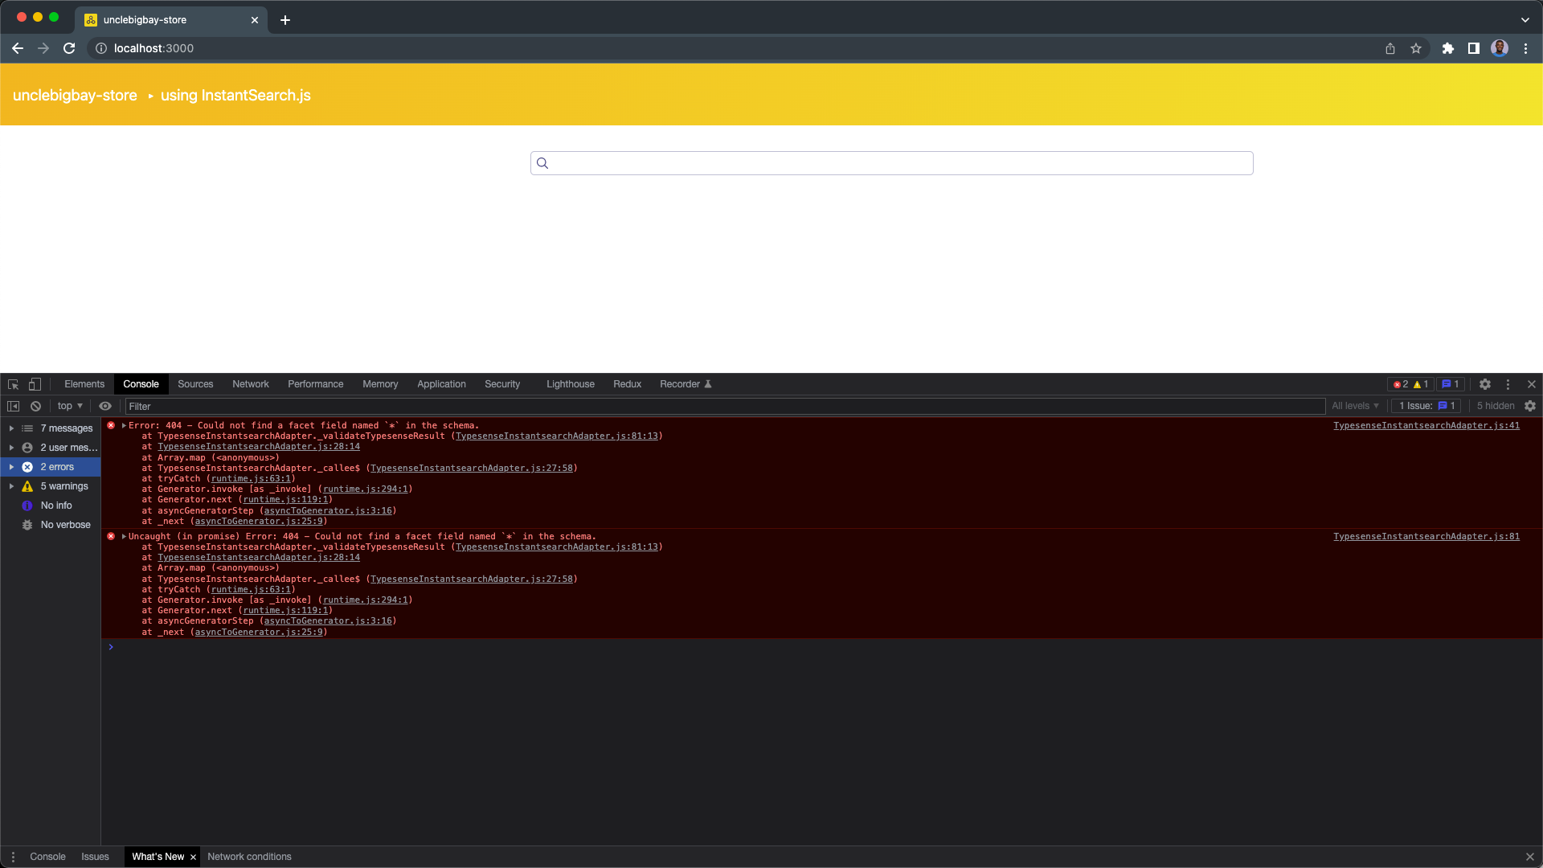Go back to previous page
Screen dimensions: 1543x868
tap(18, 48)
